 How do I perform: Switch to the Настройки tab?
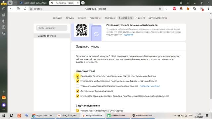pos(110,18)
